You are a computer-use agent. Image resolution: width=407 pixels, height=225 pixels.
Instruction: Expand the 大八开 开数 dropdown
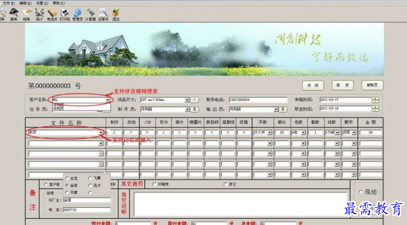[269, 132]
